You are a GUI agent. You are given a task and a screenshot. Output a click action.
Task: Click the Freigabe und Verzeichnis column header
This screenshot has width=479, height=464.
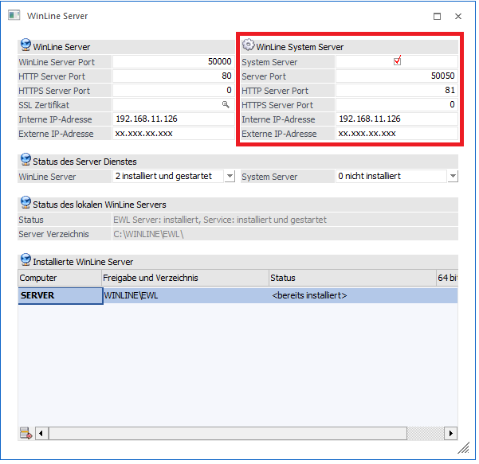point(185,278)
